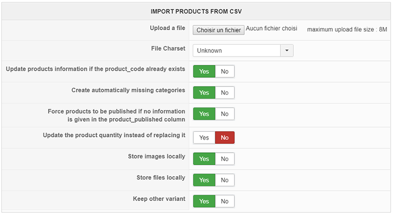The height and width of the screenshot is (214, 393).
Task: Choose Yes for Update products information
Action: point(204,72)
